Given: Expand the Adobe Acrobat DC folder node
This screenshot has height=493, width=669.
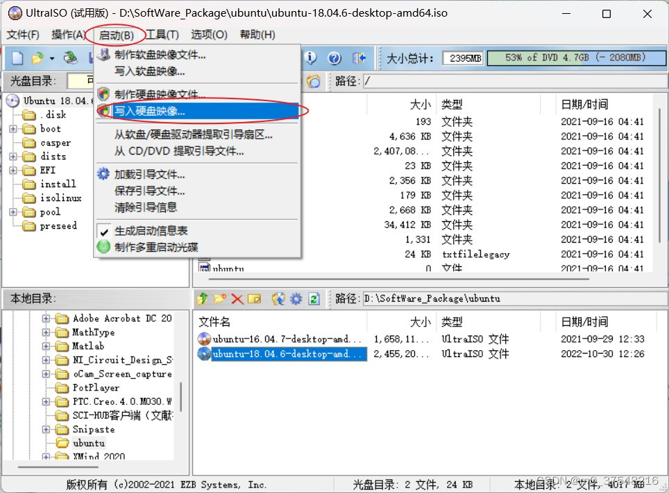Looking at the screenshot, I should coord(46,318).
